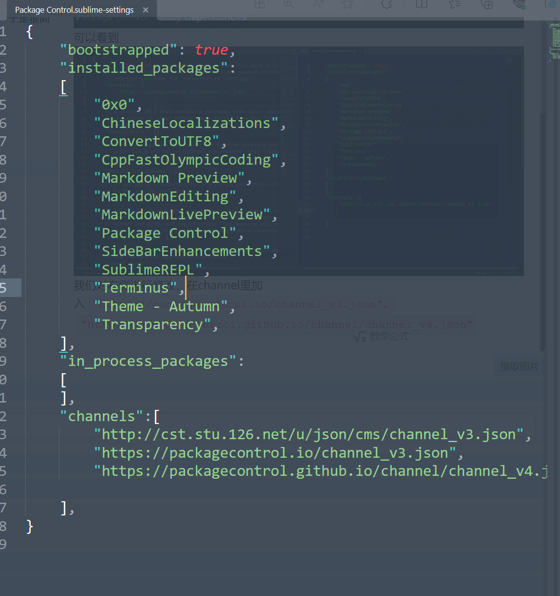Click the "SublimeREPL" entry

click(148, 270)
